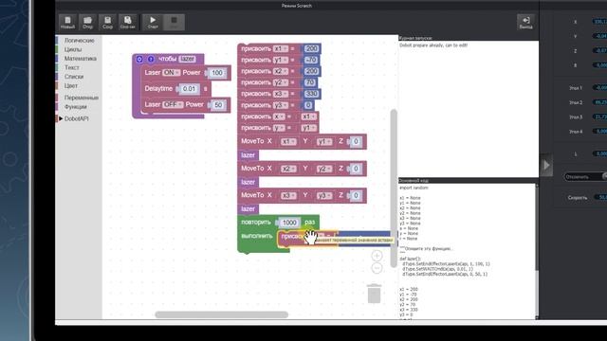Click the Угол 1 value field

600,88
